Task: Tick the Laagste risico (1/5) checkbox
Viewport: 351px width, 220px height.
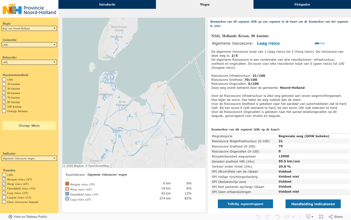Action: tap(4, 197)
